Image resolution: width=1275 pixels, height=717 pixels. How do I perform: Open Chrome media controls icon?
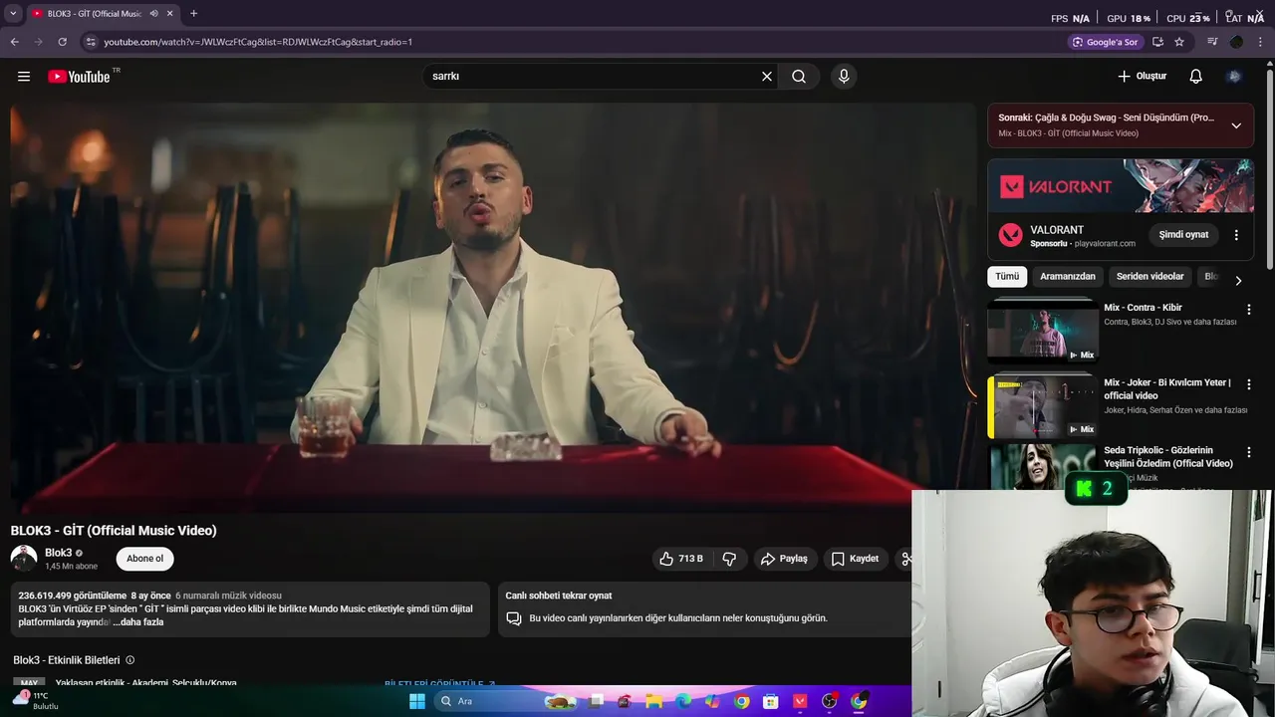1212,42
